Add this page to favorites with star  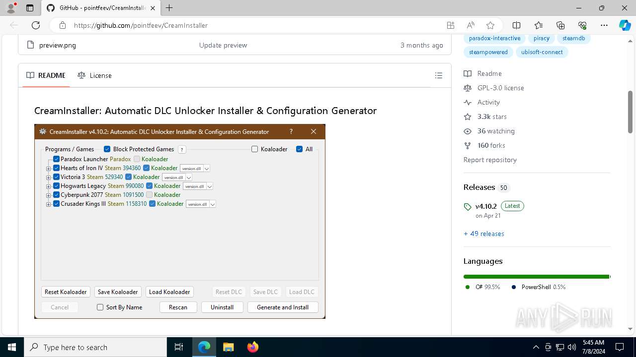[x=490, y=25]
